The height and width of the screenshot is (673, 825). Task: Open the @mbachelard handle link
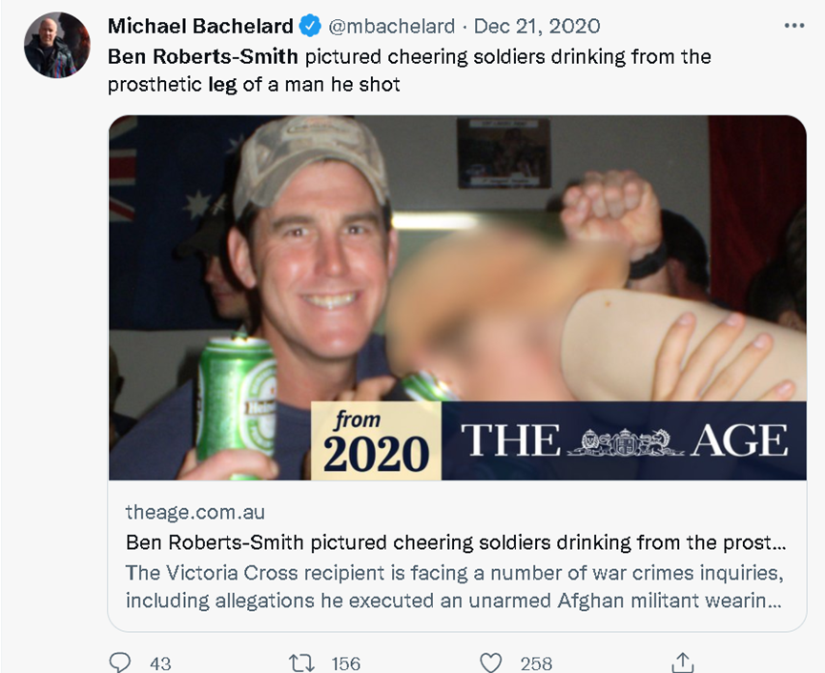point(391,26)
